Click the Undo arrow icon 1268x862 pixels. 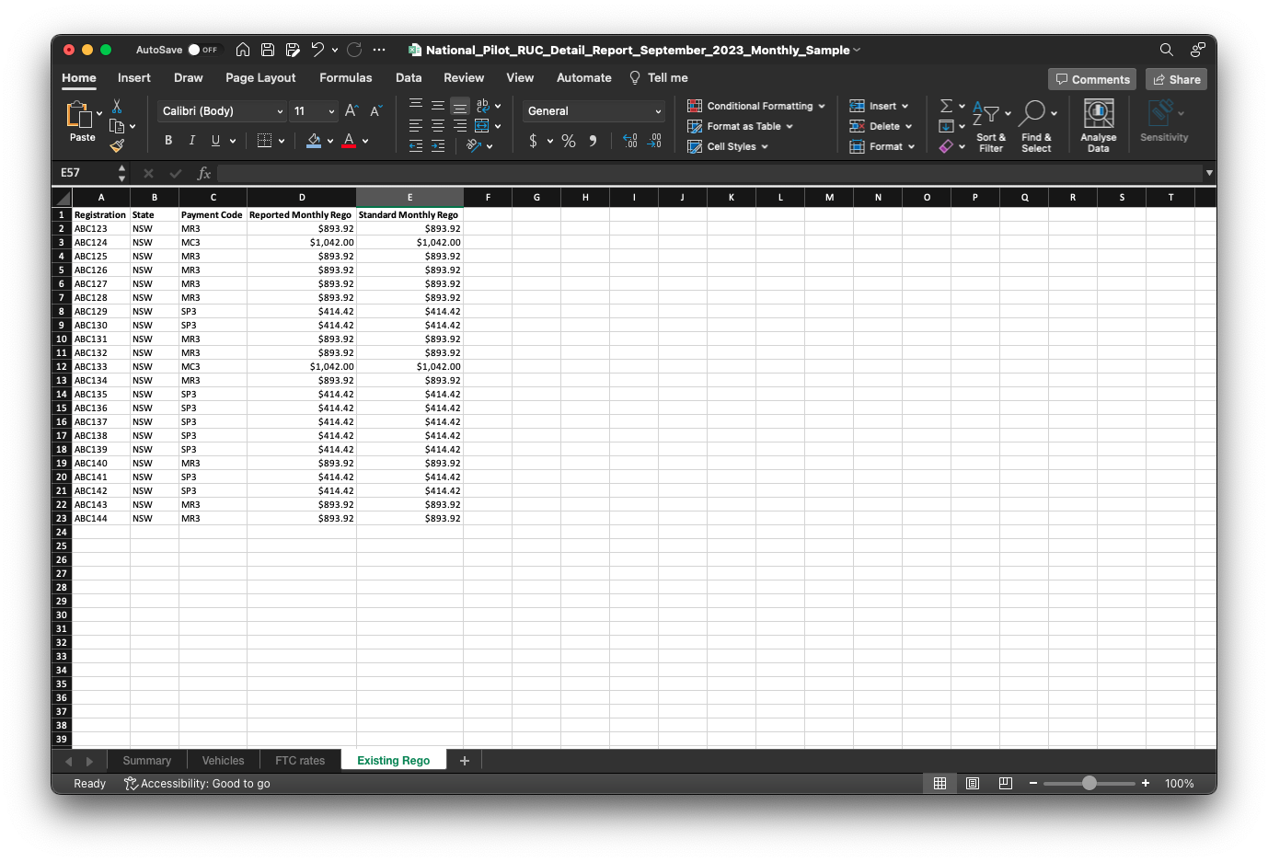tap(317, 50)
